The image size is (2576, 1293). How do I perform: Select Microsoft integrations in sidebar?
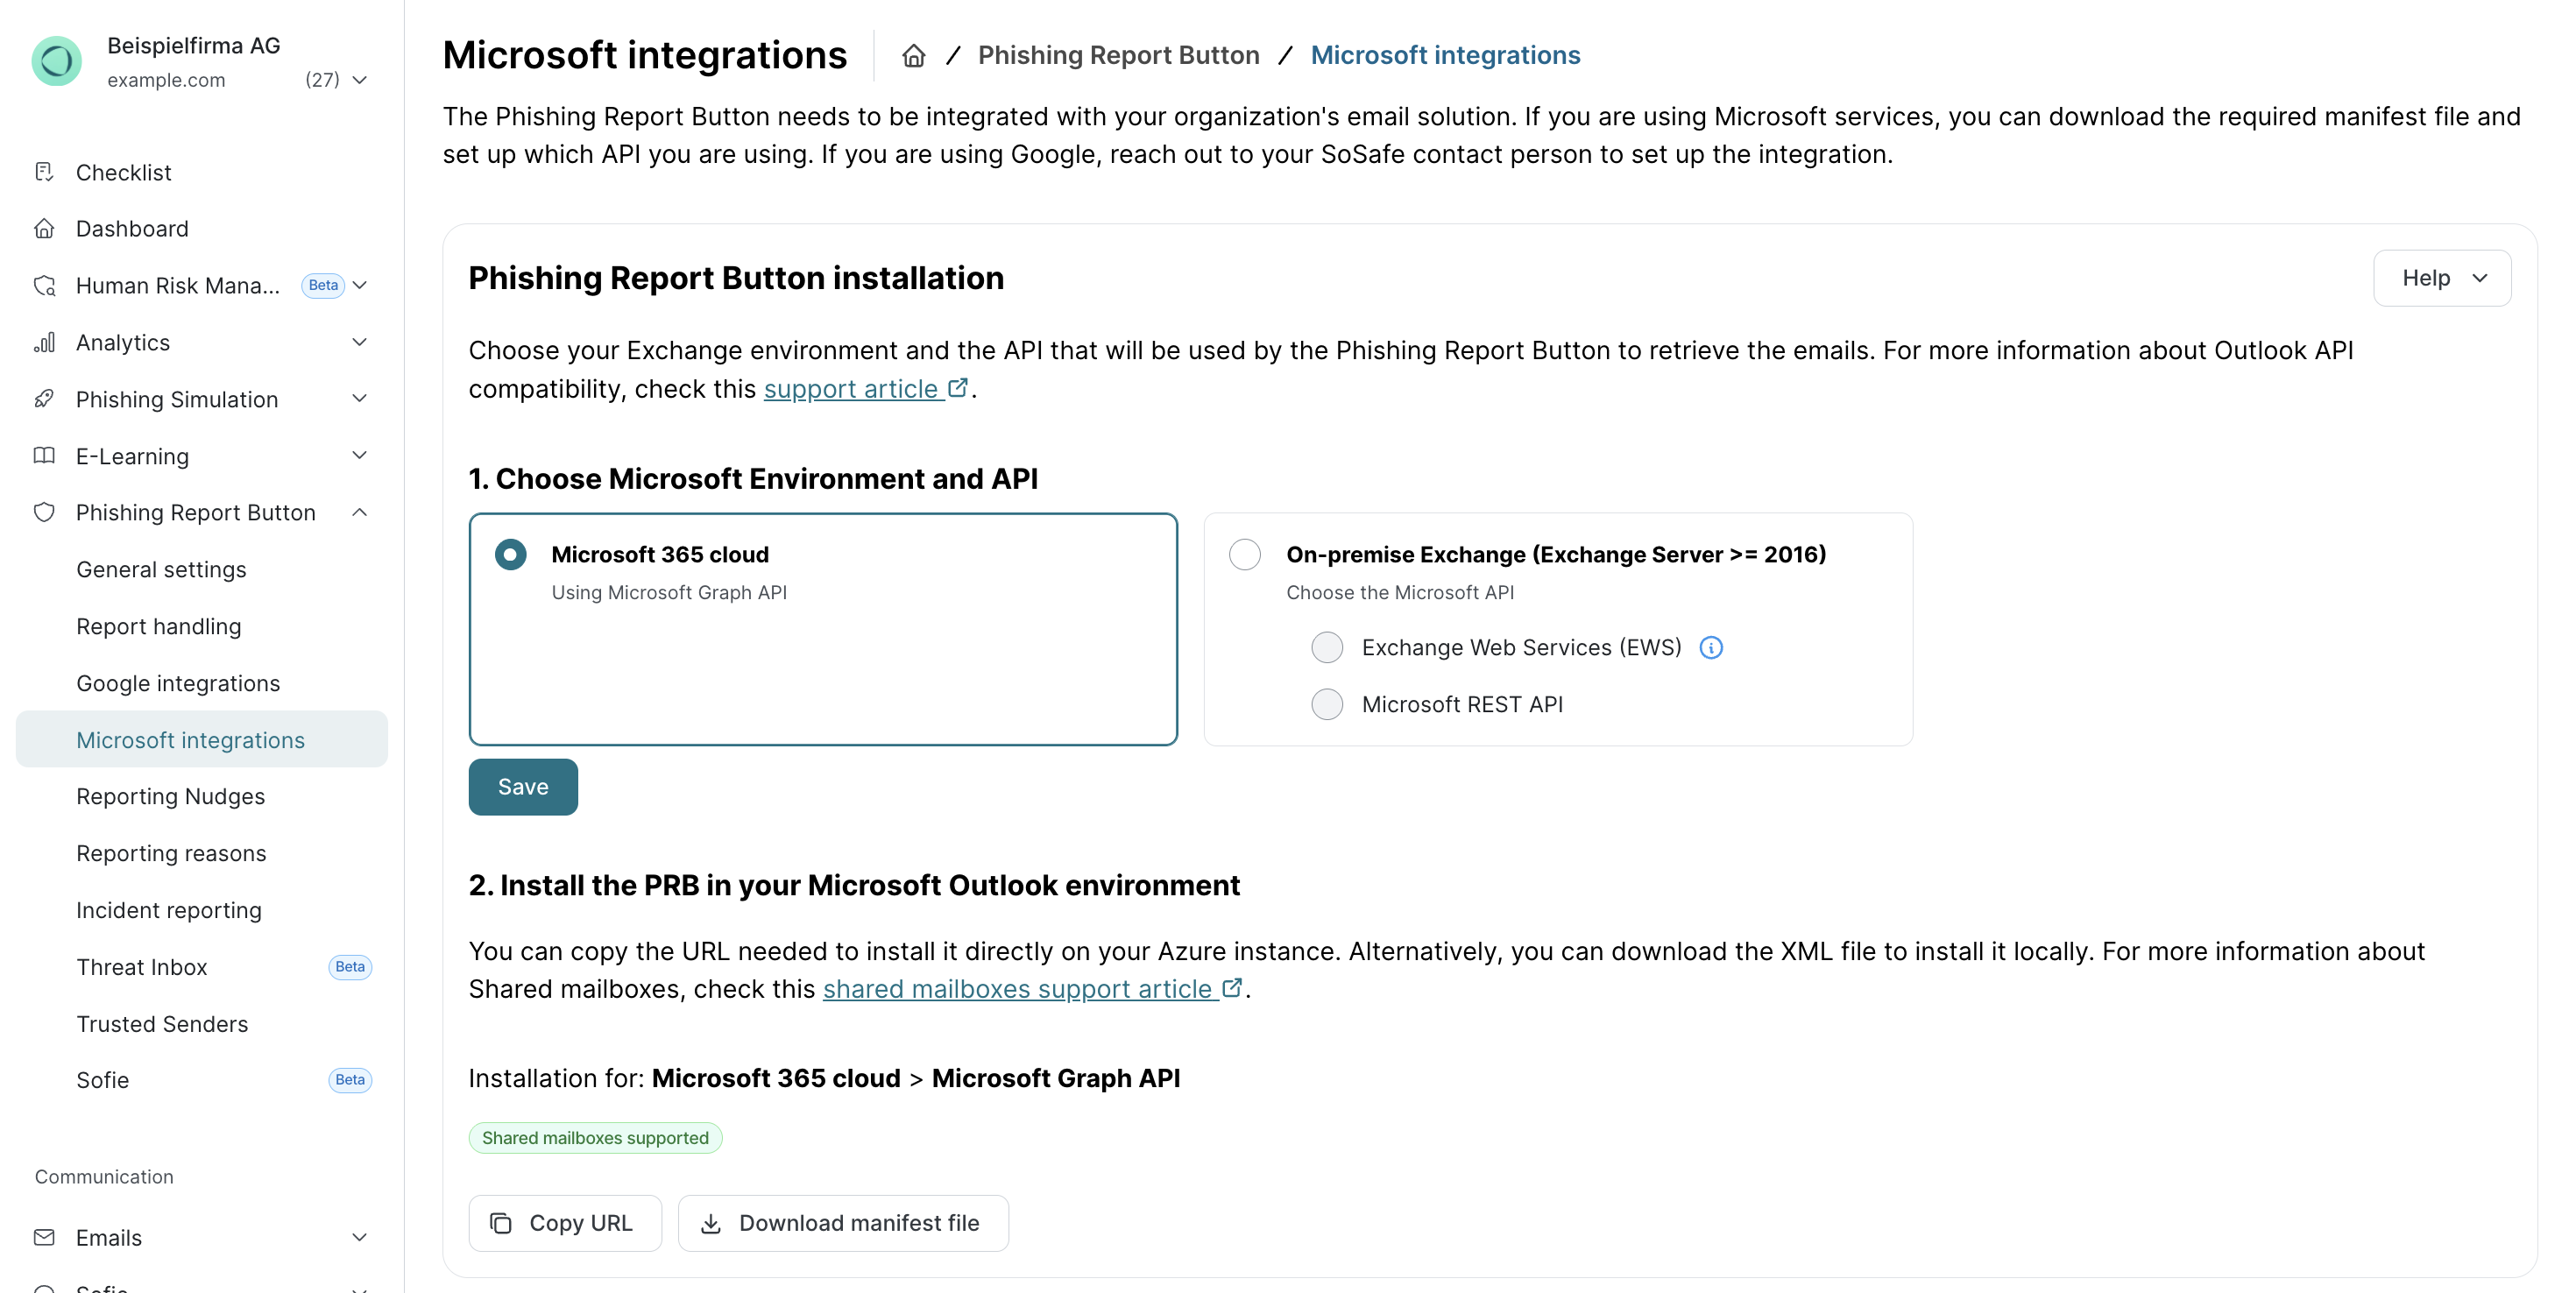point(202,740)
